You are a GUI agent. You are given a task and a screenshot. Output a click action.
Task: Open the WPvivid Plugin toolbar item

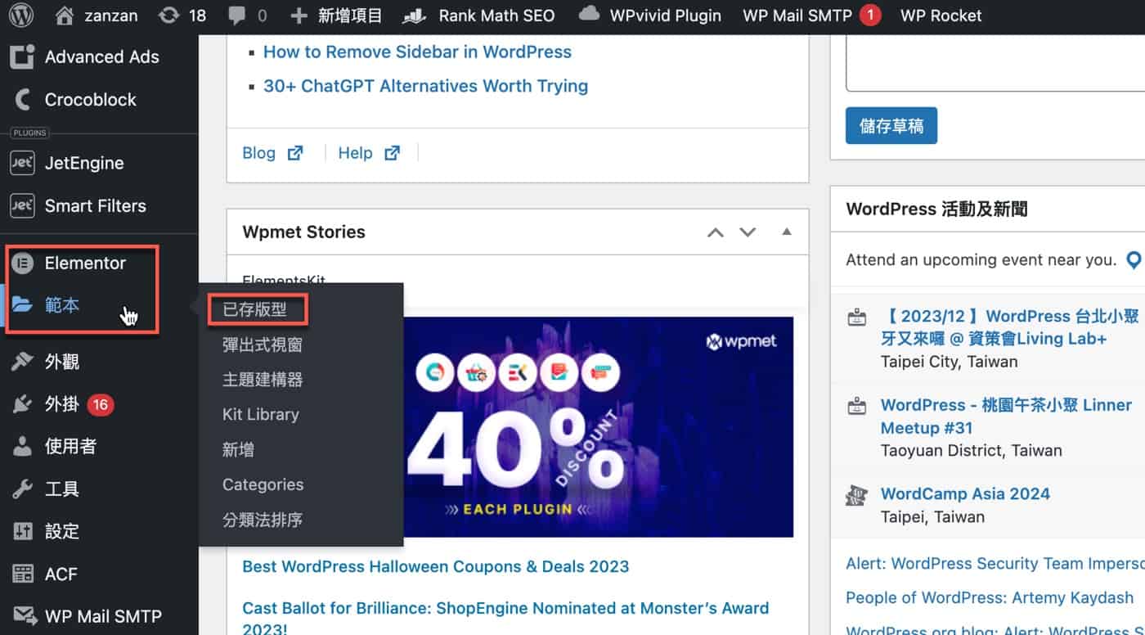(x=649, y=16)
